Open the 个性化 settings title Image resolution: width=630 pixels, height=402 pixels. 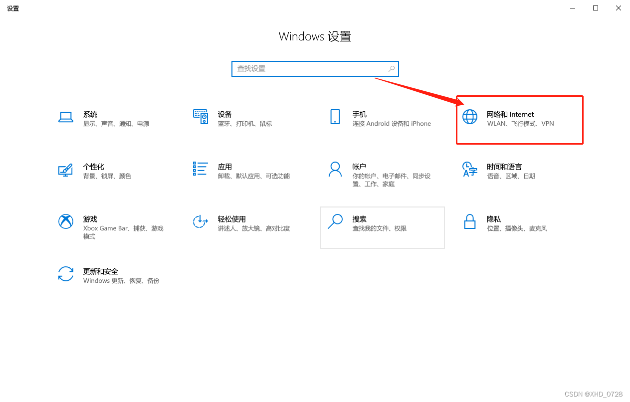point(94,167)
